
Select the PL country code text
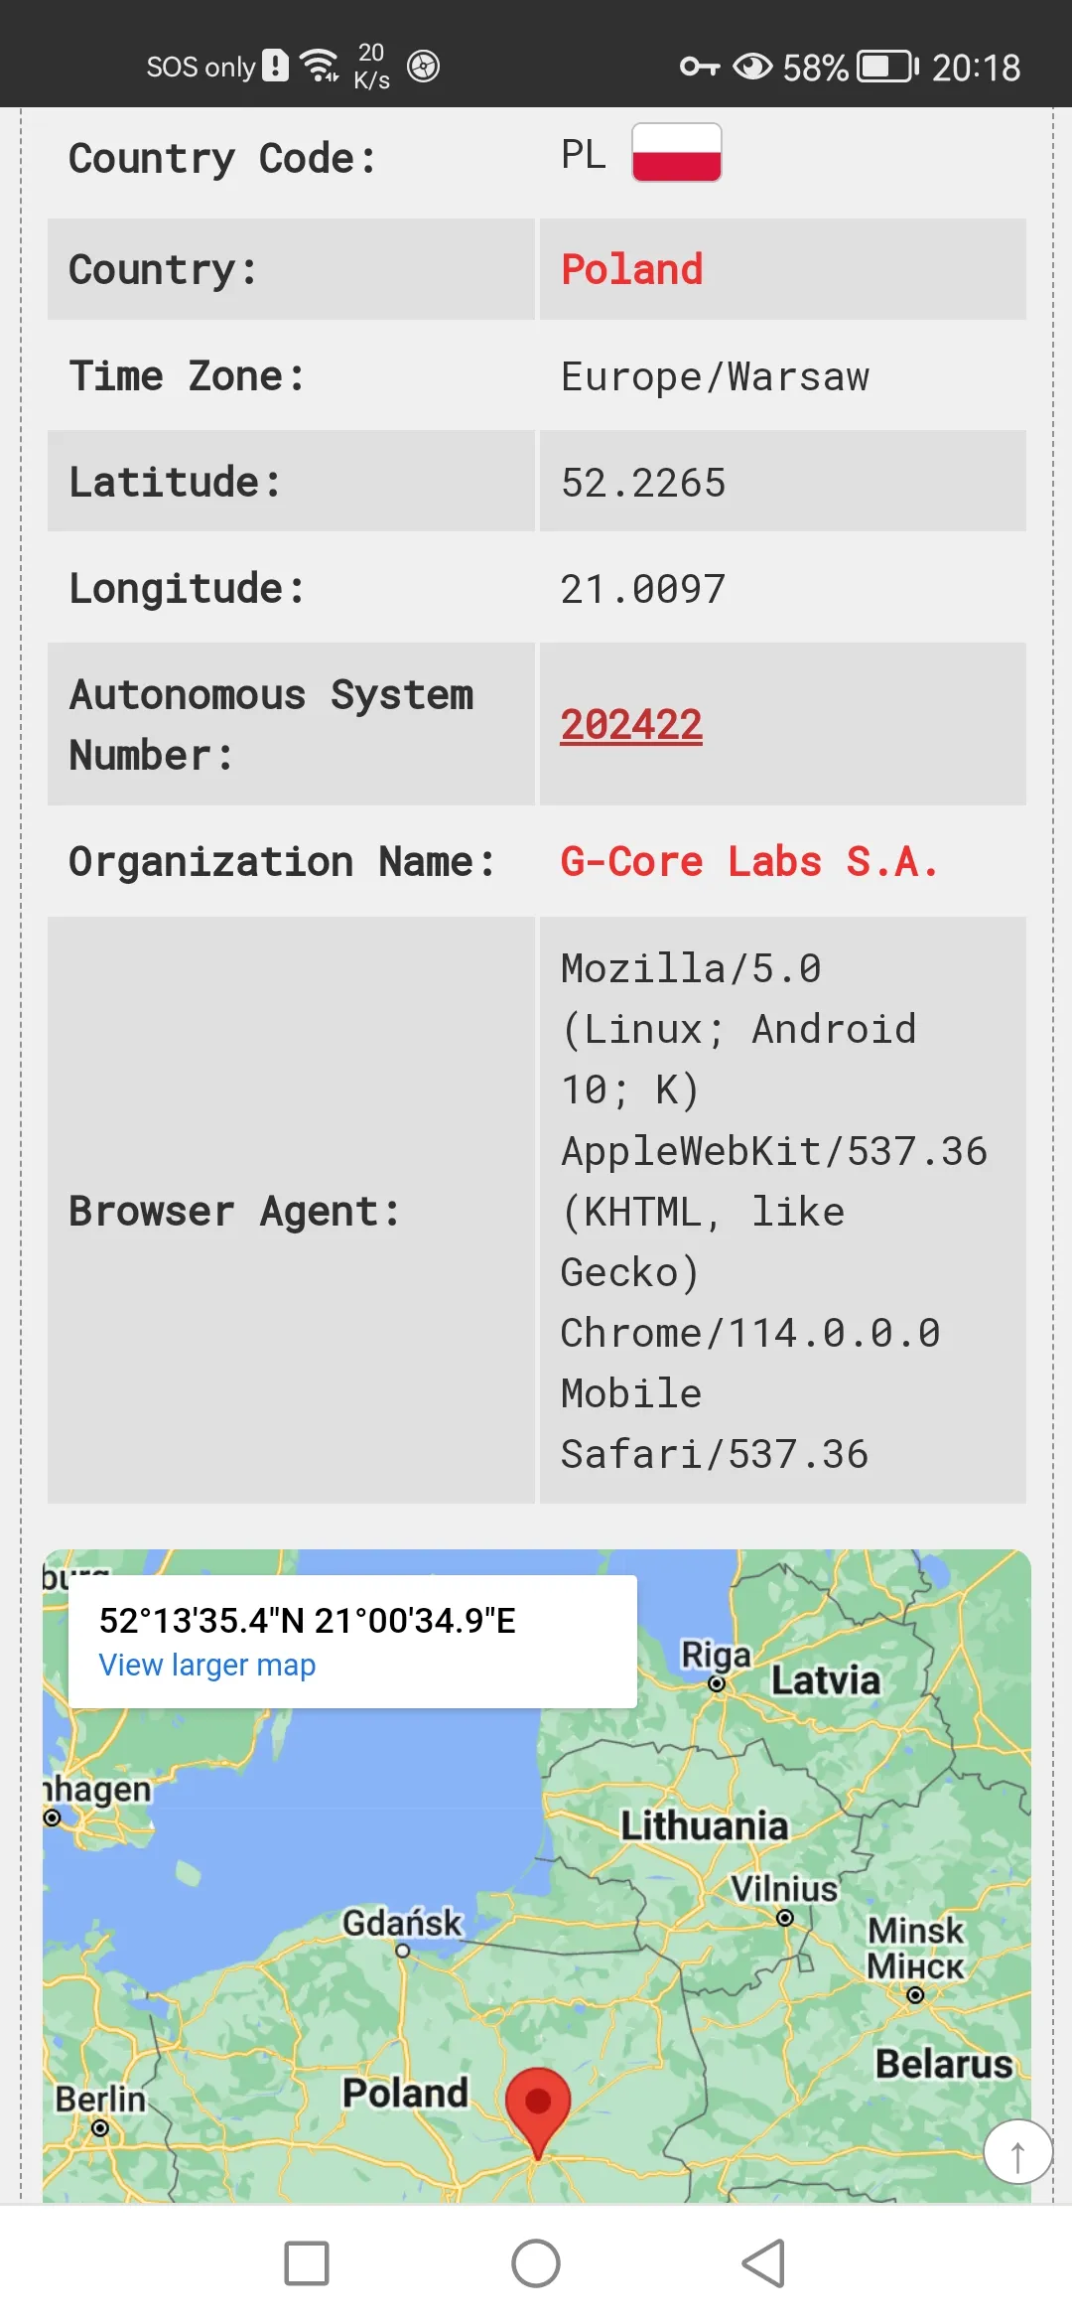coord(584,154)
